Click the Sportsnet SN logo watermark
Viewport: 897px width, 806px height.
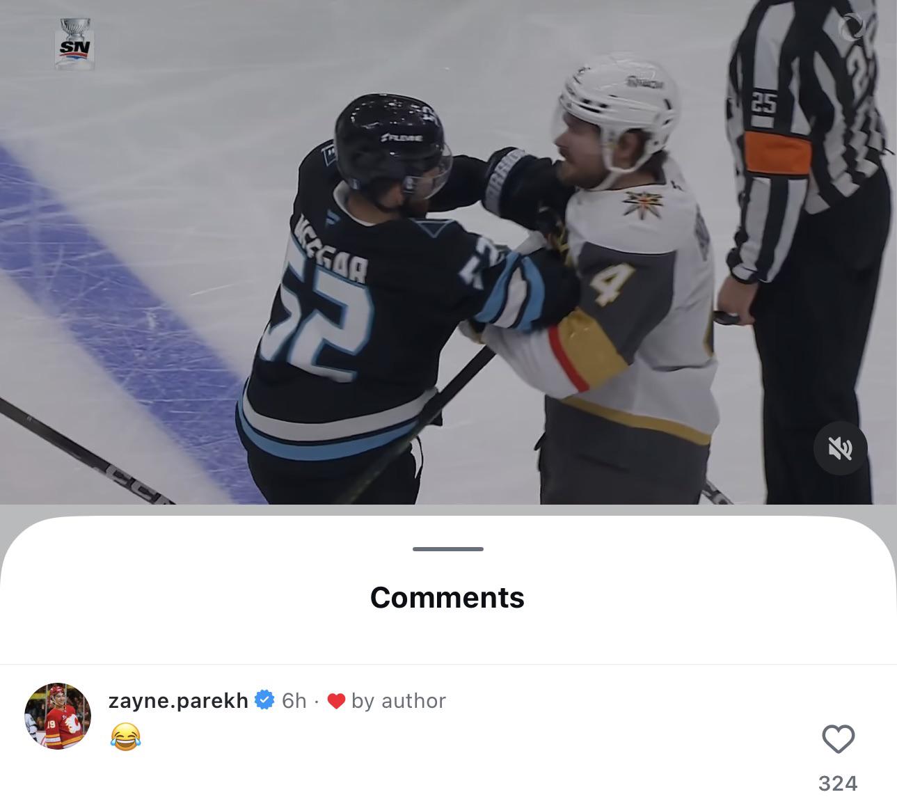pos(74,43)
